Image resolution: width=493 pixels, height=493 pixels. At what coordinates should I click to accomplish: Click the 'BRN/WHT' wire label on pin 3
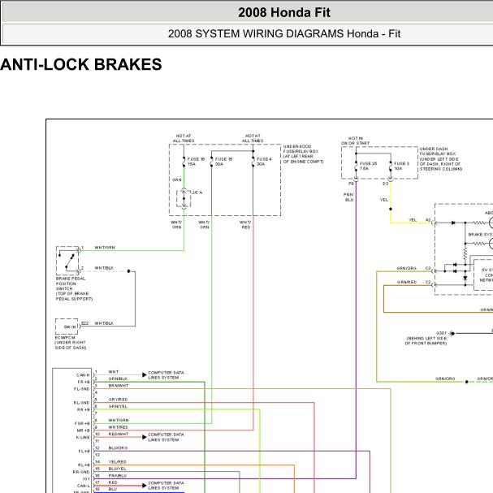point(119,386)
